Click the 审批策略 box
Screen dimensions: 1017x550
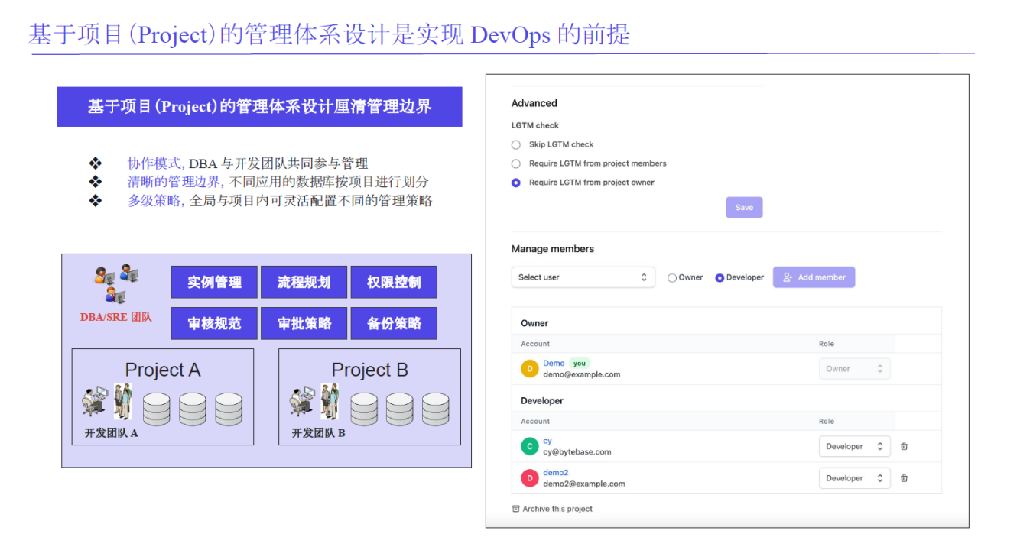[x=304, y=323]
